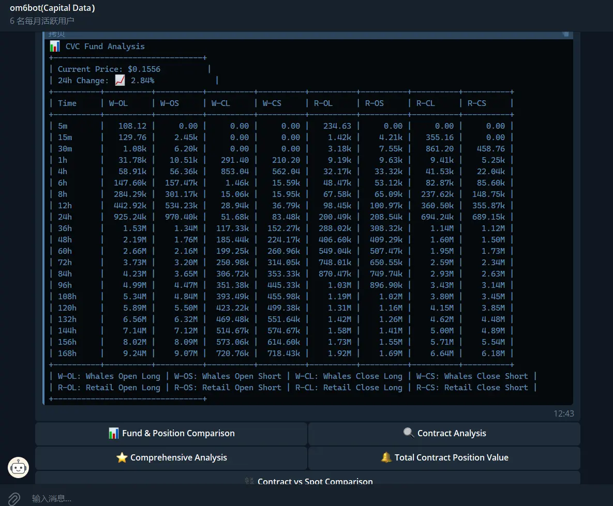Select the 'CVC Fund Analysis' title text

(x=105, y=47)
